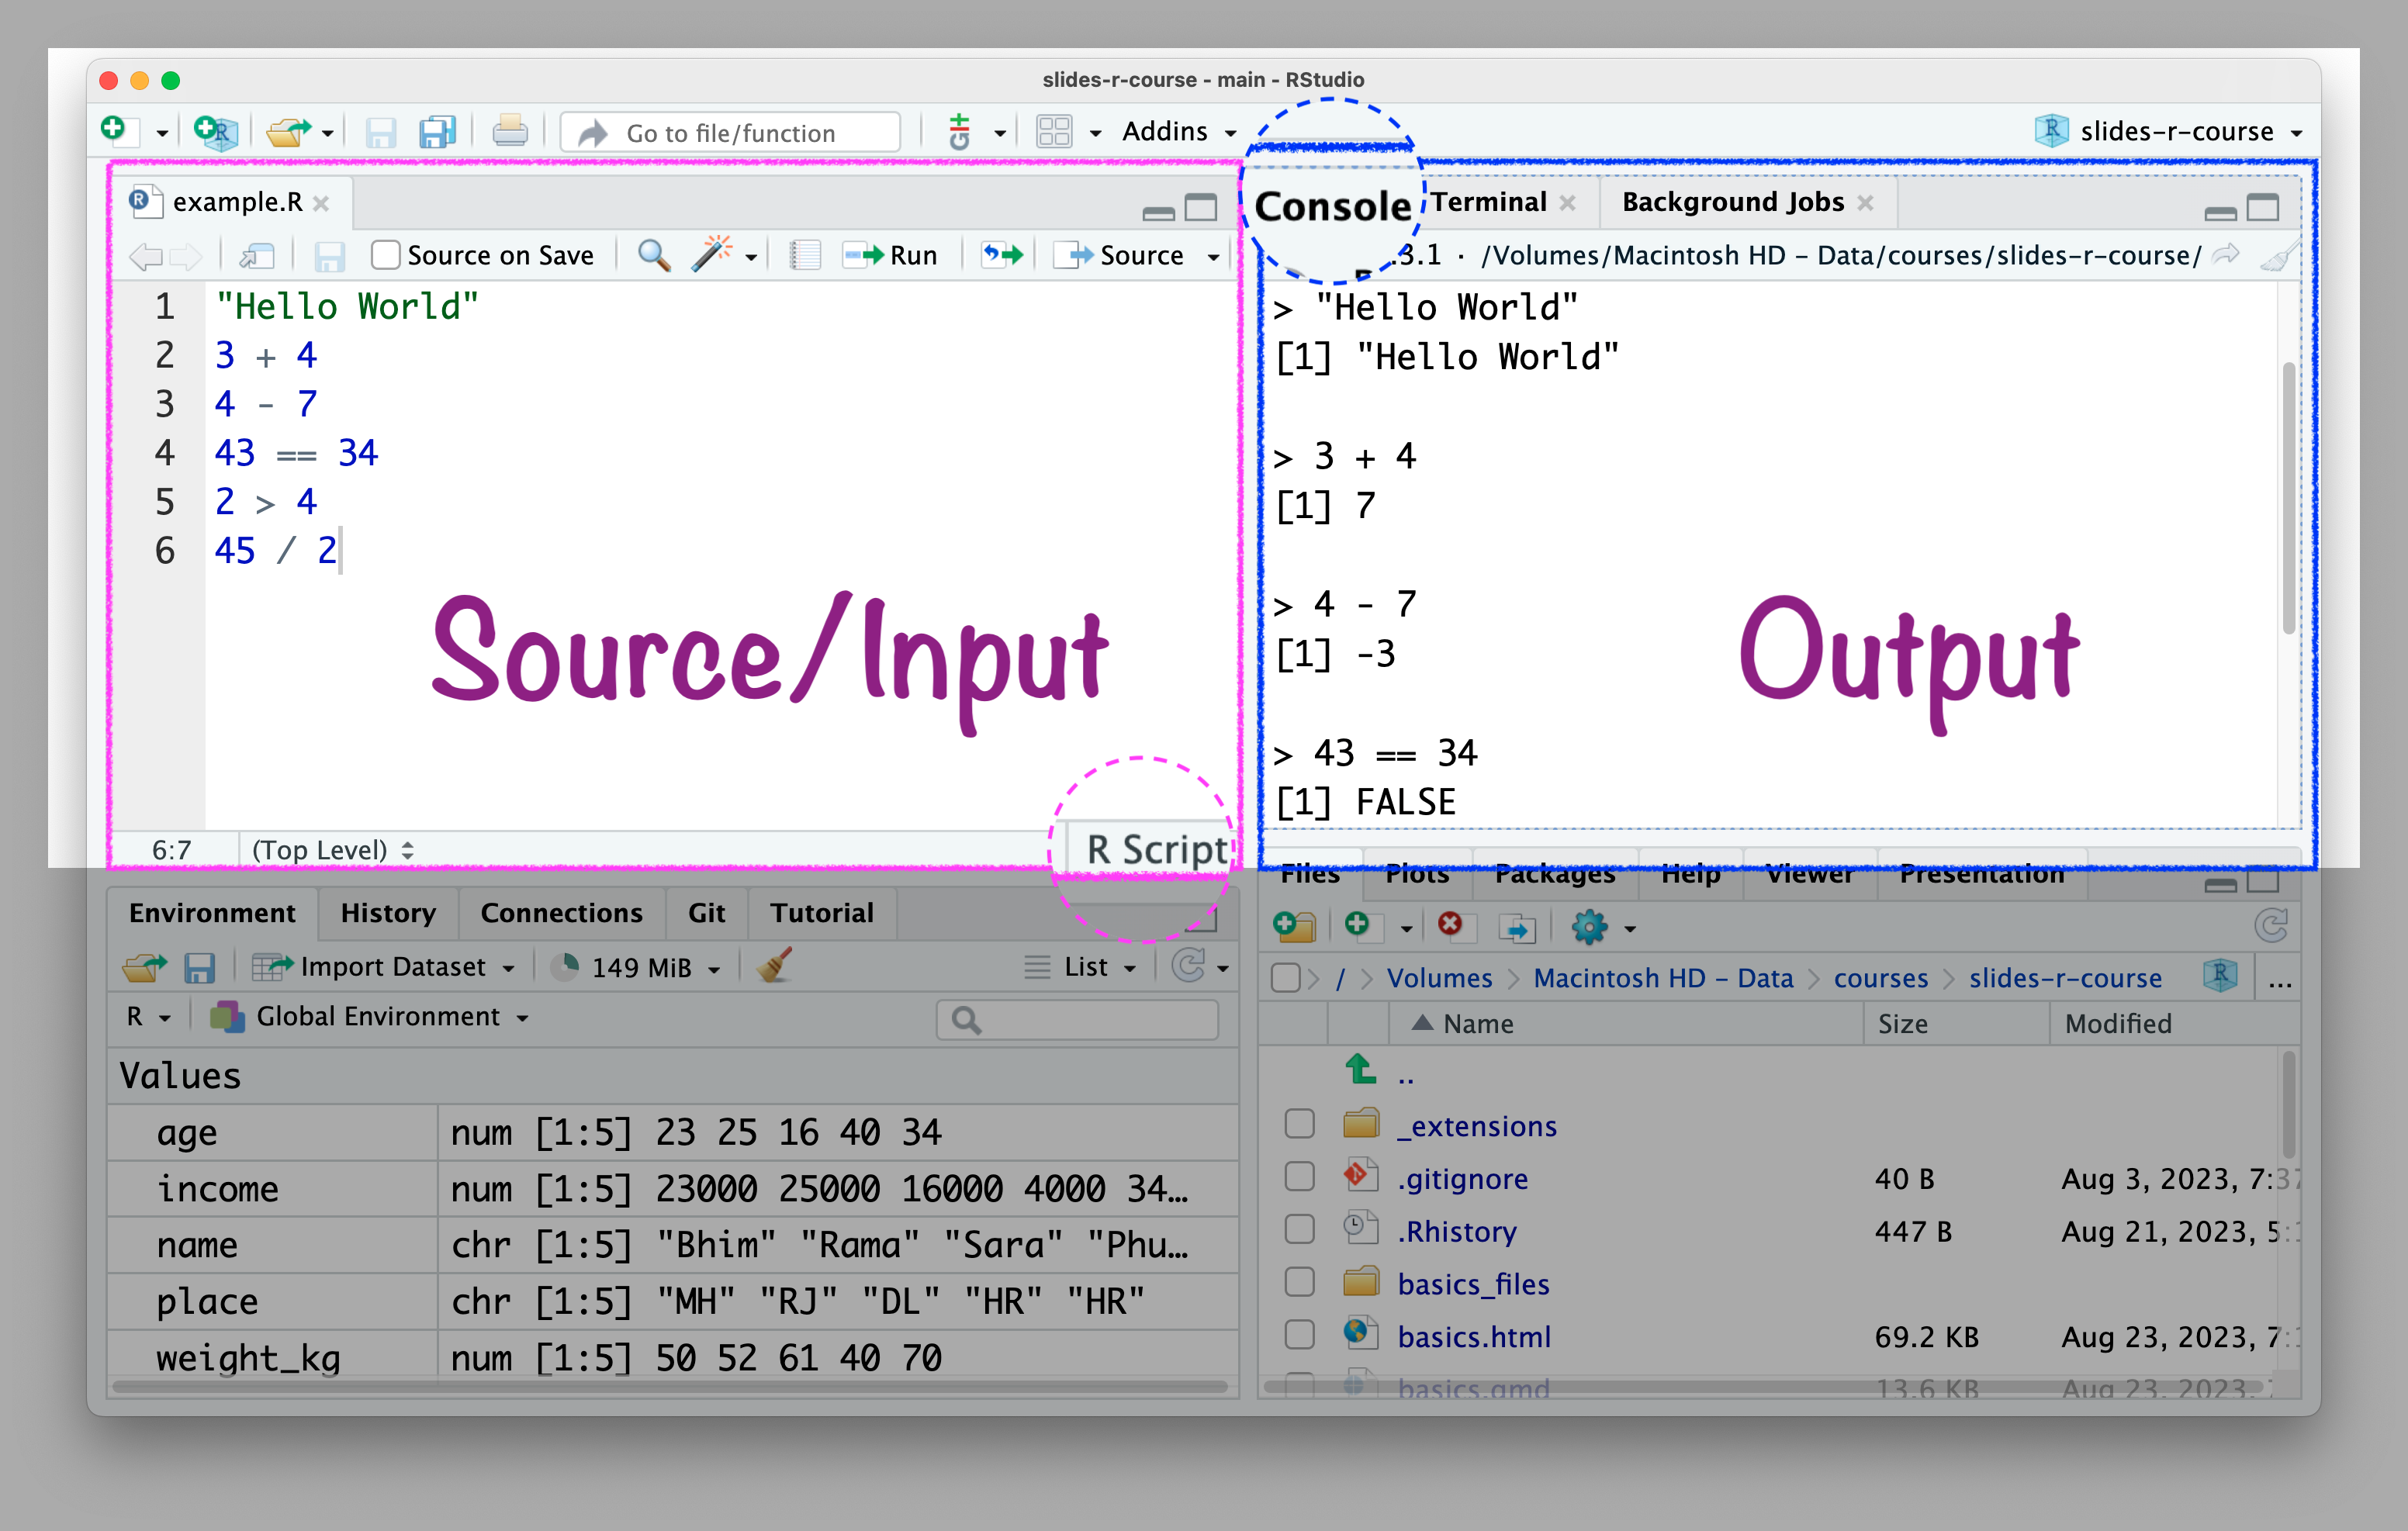2408x1531 pixels.
Task: Click the find/replace magnifier icon
Action: point(653,256)
